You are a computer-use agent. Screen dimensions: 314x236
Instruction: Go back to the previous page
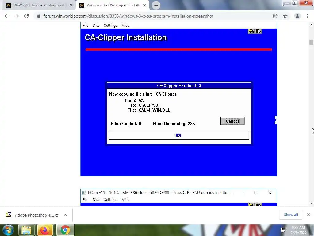pyautogui.click(x=7, y=16)
